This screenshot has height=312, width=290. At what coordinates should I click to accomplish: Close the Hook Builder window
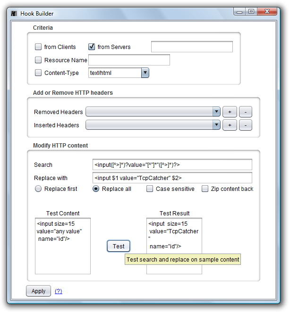tap(267, 12)
